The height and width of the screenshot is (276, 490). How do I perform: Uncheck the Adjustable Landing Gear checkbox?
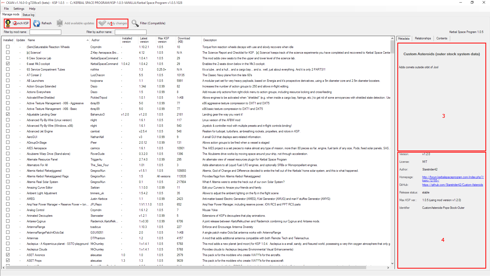pos(8,114)
